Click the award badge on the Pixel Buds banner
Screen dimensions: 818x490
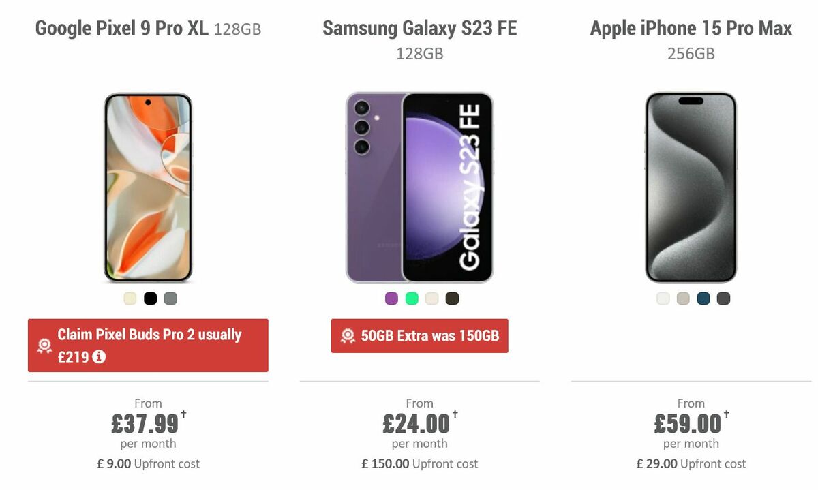(x=43, y=345)
